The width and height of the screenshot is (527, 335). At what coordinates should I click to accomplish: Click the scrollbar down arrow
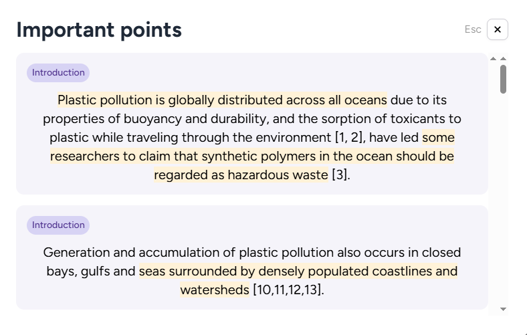click(503, 309)
